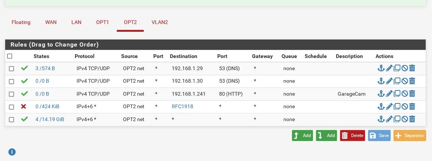Click the anchor icon for the GarageCam rule
The image size is (432, 161).
coord(381,93)
